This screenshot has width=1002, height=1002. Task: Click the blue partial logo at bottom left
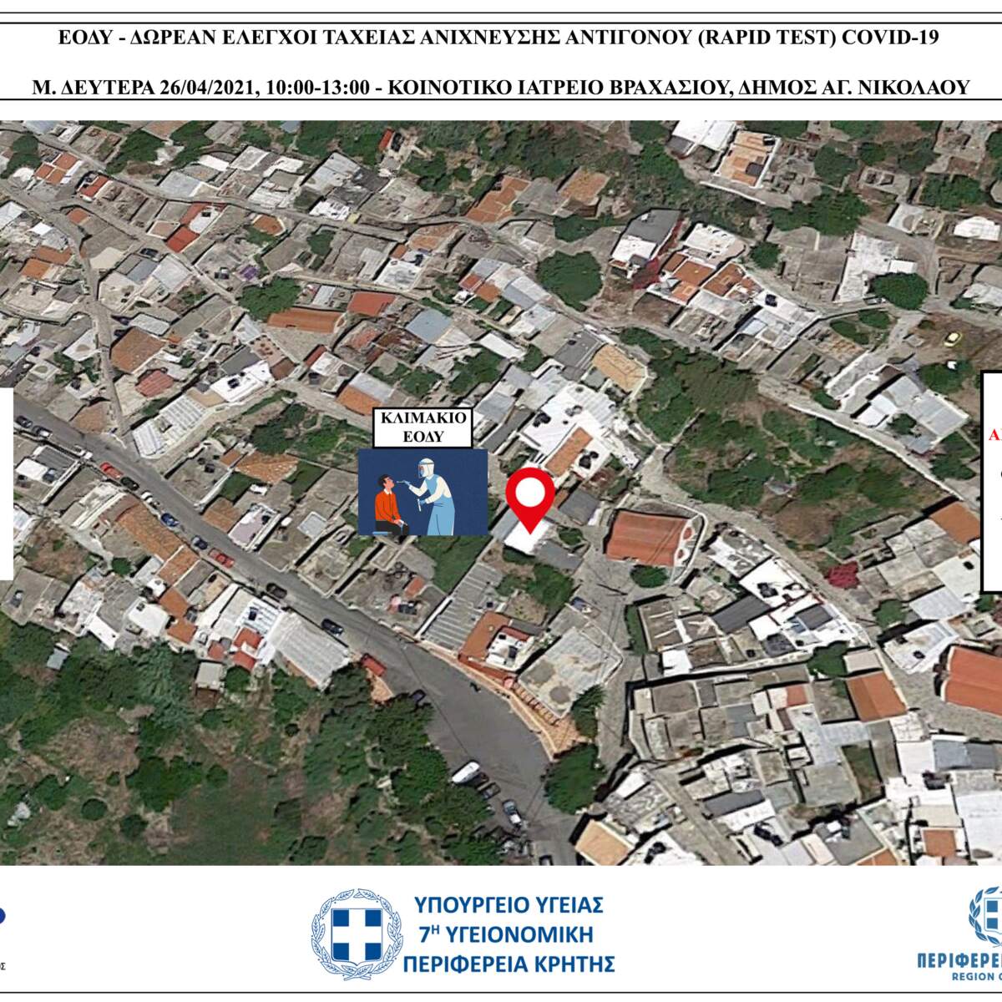point(3,916)
